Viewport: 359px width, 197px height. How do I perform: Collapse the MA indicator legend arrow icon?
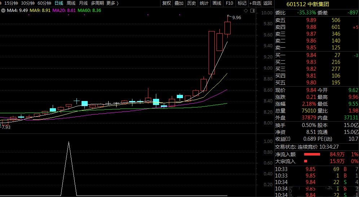3,10
